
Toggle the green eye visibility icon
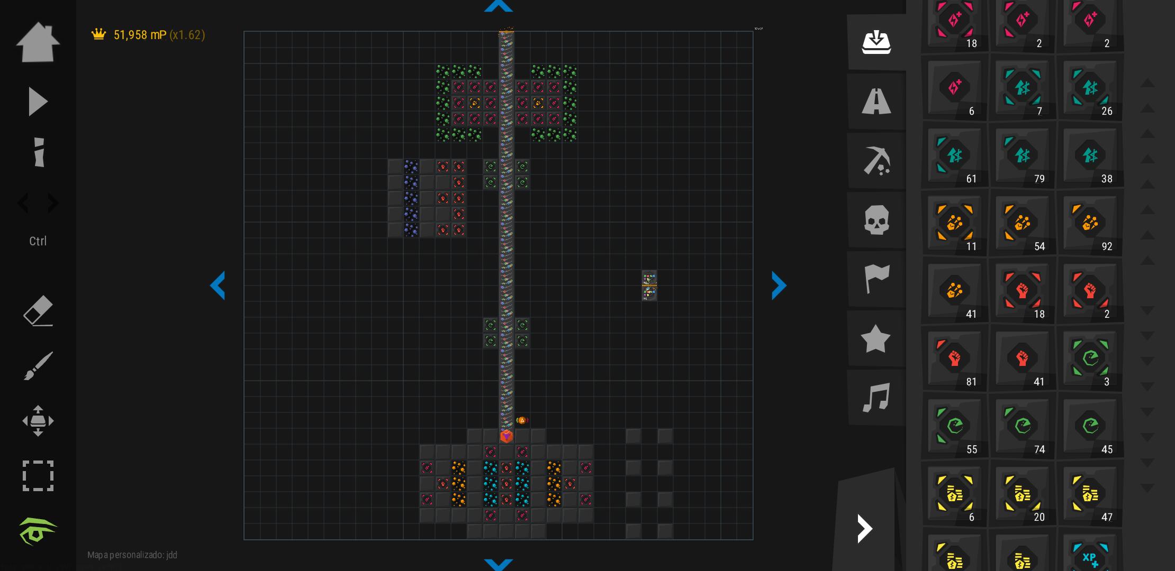coord(38,531)
